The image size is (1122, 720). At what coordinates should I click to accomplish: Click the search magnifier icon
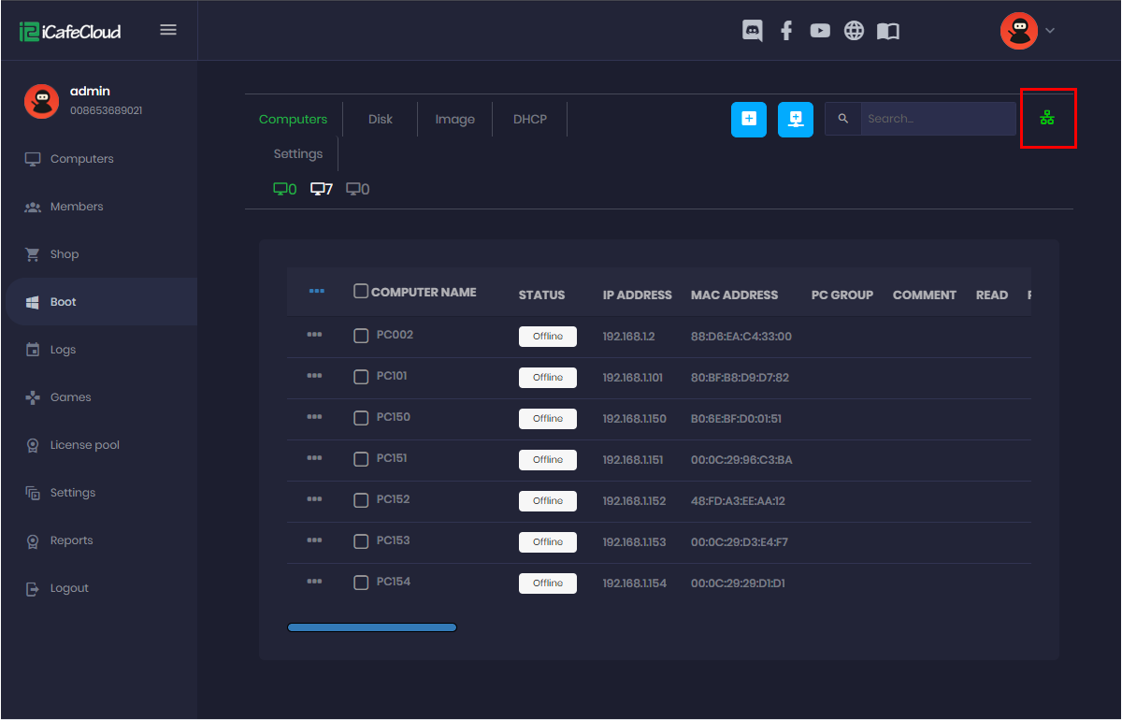(x=842, y=119)
